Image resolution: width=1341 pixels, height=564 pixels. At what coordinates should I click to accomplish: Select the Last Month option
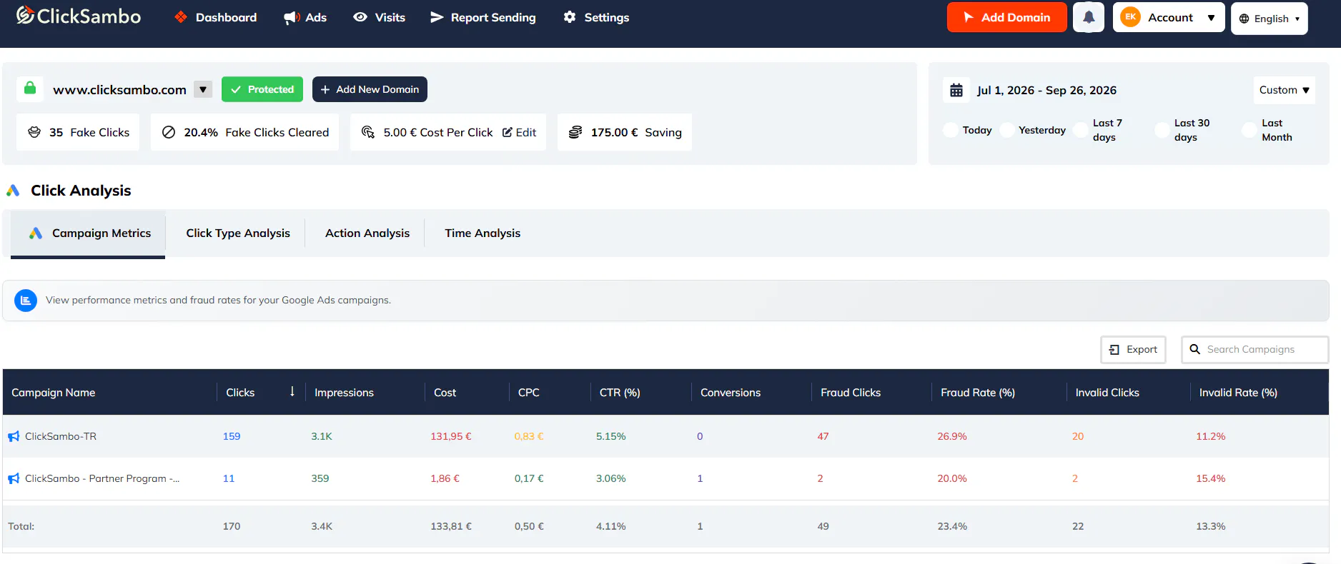click(x=1250, y=130)
